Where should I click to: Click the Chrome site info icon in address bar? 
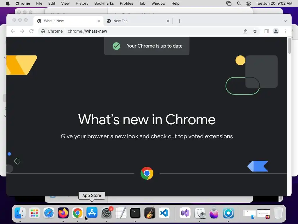pos(43,31)
